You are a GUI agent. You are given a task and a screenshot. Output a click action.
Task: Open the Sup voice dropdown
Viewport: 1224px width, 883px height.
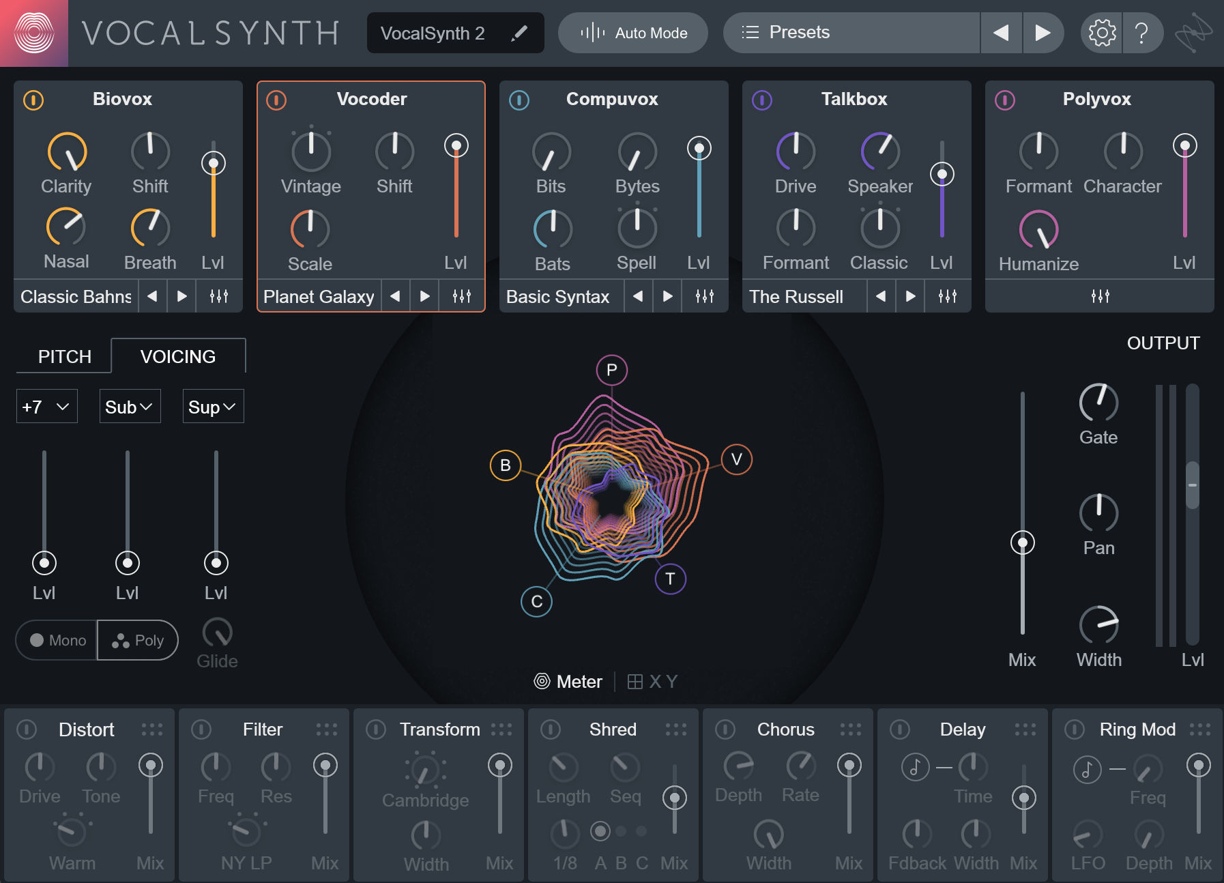[x=213, y=407]
